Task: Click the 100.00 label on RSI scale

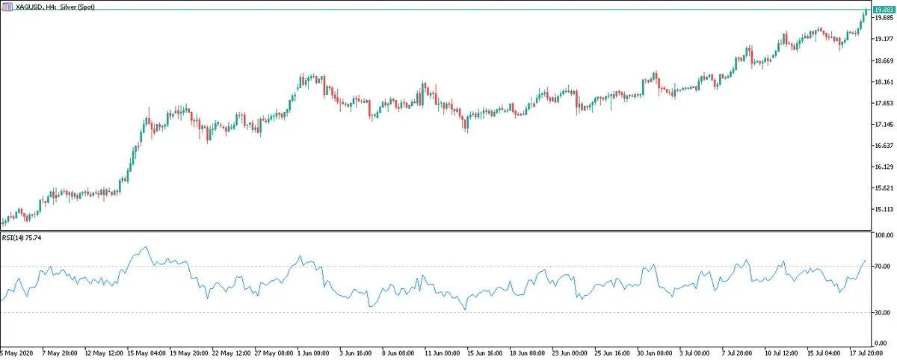Action: tap(882, 235)
